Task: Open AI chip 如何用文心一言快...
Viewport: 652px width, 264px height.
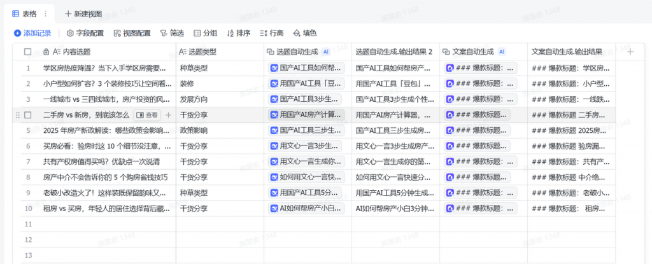Action: tap(306, 177)
